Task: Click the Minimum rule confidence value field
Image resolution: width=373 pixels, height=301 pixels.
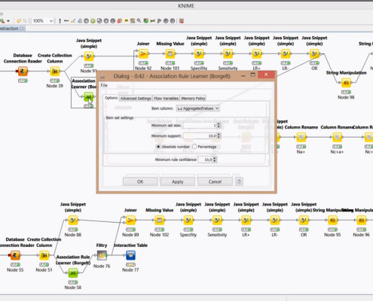Action: click(205, 160)
